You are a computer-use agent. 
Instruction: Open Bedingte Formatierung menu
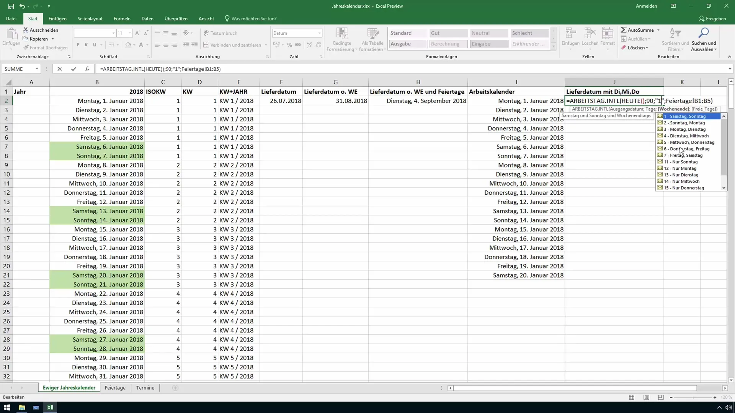point(342,39)
